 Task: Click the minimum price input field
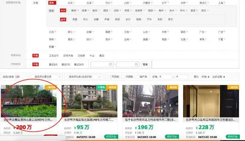pyautogui.click(x=166, y=77)
